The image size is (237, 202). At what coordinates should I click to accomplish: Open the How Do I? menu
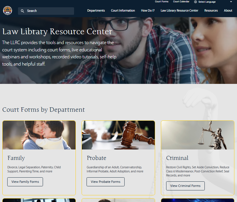coord(148,10)
